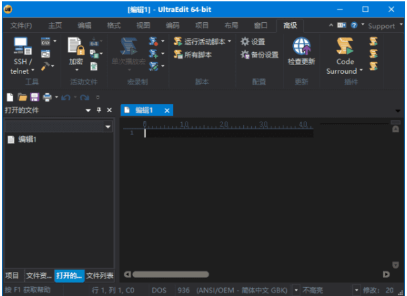Screen dimensions: 407x296
Task: Open 备份设置 backup settings
Action: [259, 54]
